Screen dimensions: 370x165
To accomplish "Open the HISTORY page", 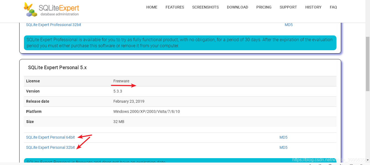I will tap(313, 7).
